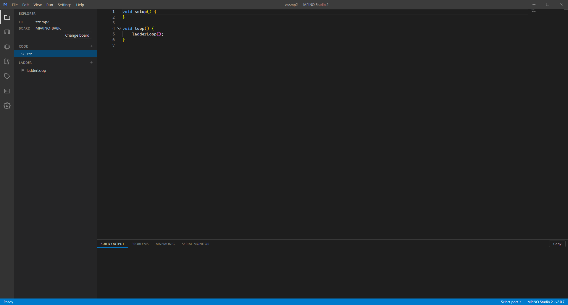This screenshot has width=568, height=305.
Task: Open the Select port dropdown
Action: (511, 302)
